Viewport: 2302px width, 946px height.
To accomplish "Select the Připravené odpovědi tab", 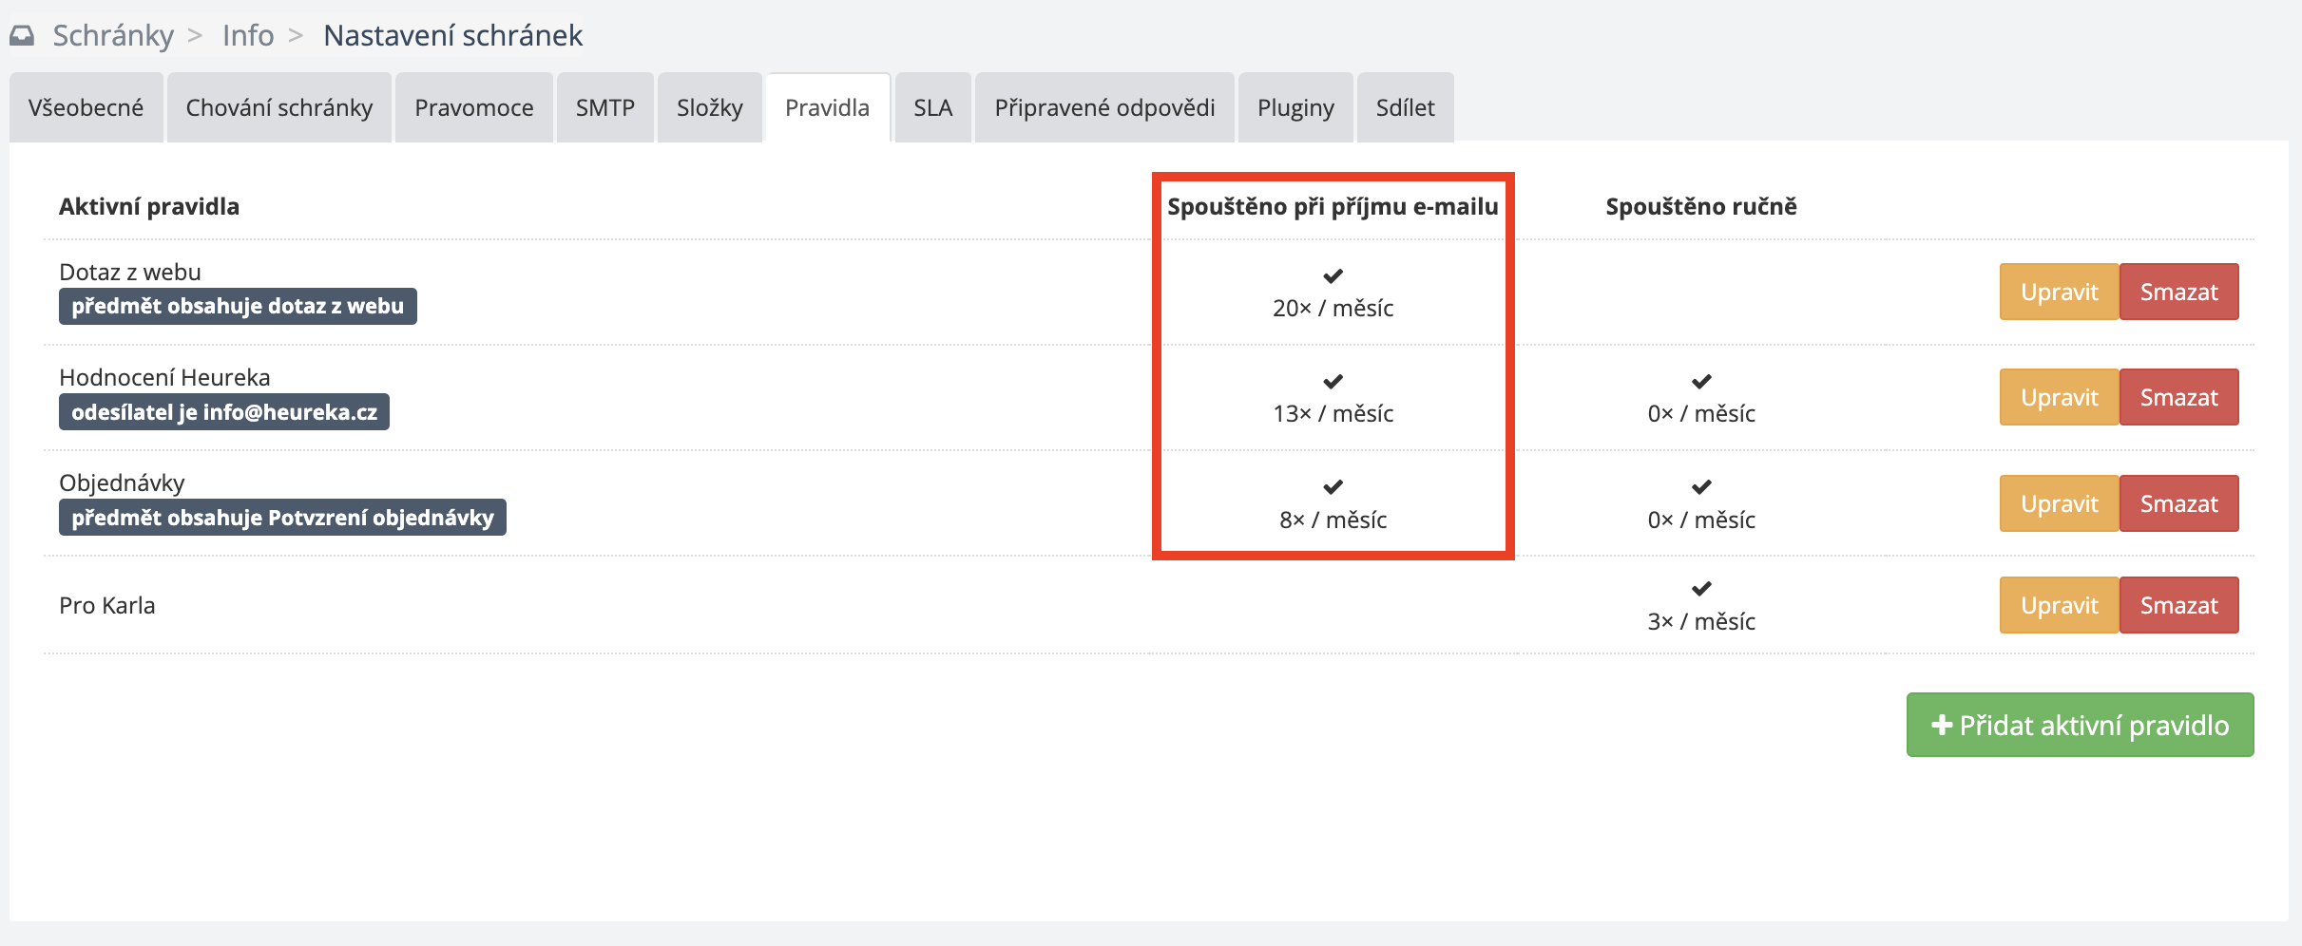I will pyautogui.click(x=1104, y=108).
